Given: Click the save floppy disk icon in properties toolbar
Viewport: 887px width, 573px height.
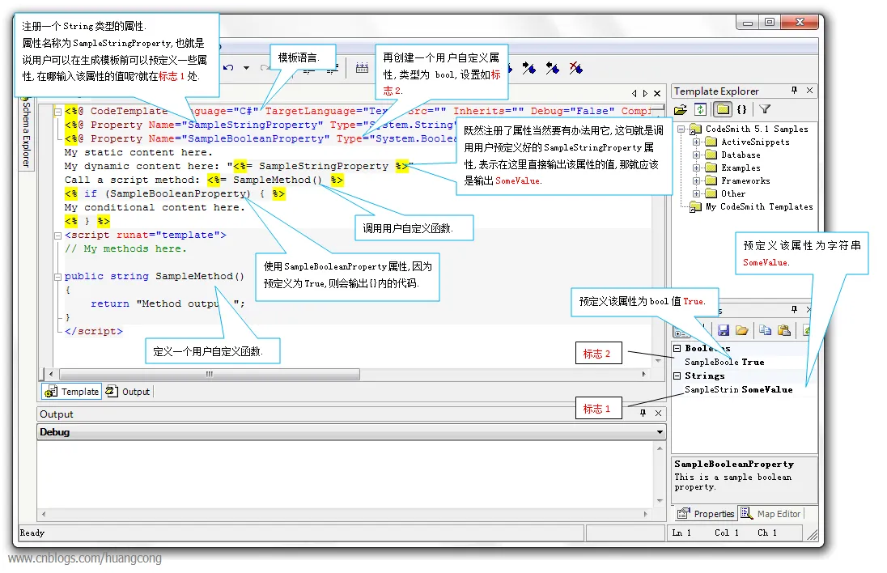Looking at the screenshot, I should point(723,330).
